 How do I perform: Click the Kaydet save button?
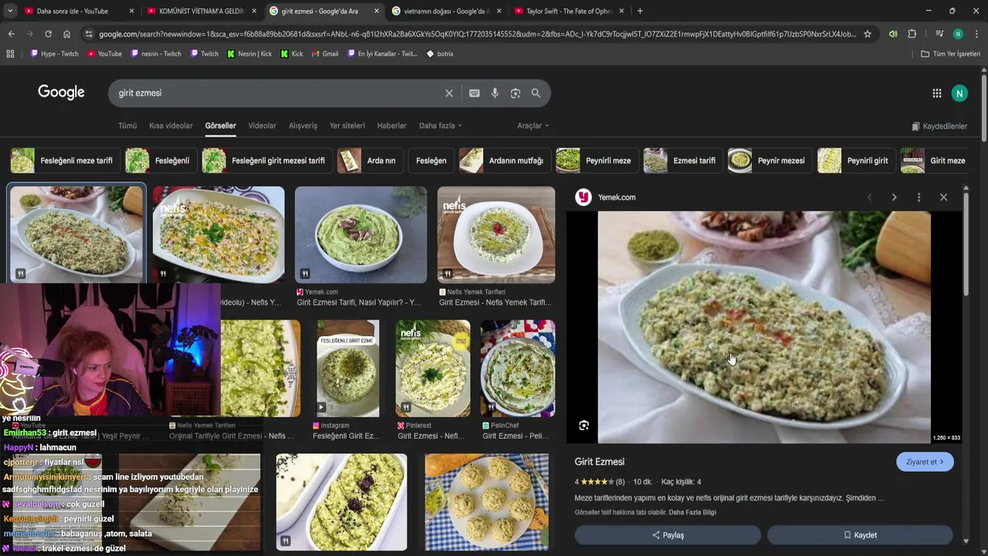pos(860,535)
